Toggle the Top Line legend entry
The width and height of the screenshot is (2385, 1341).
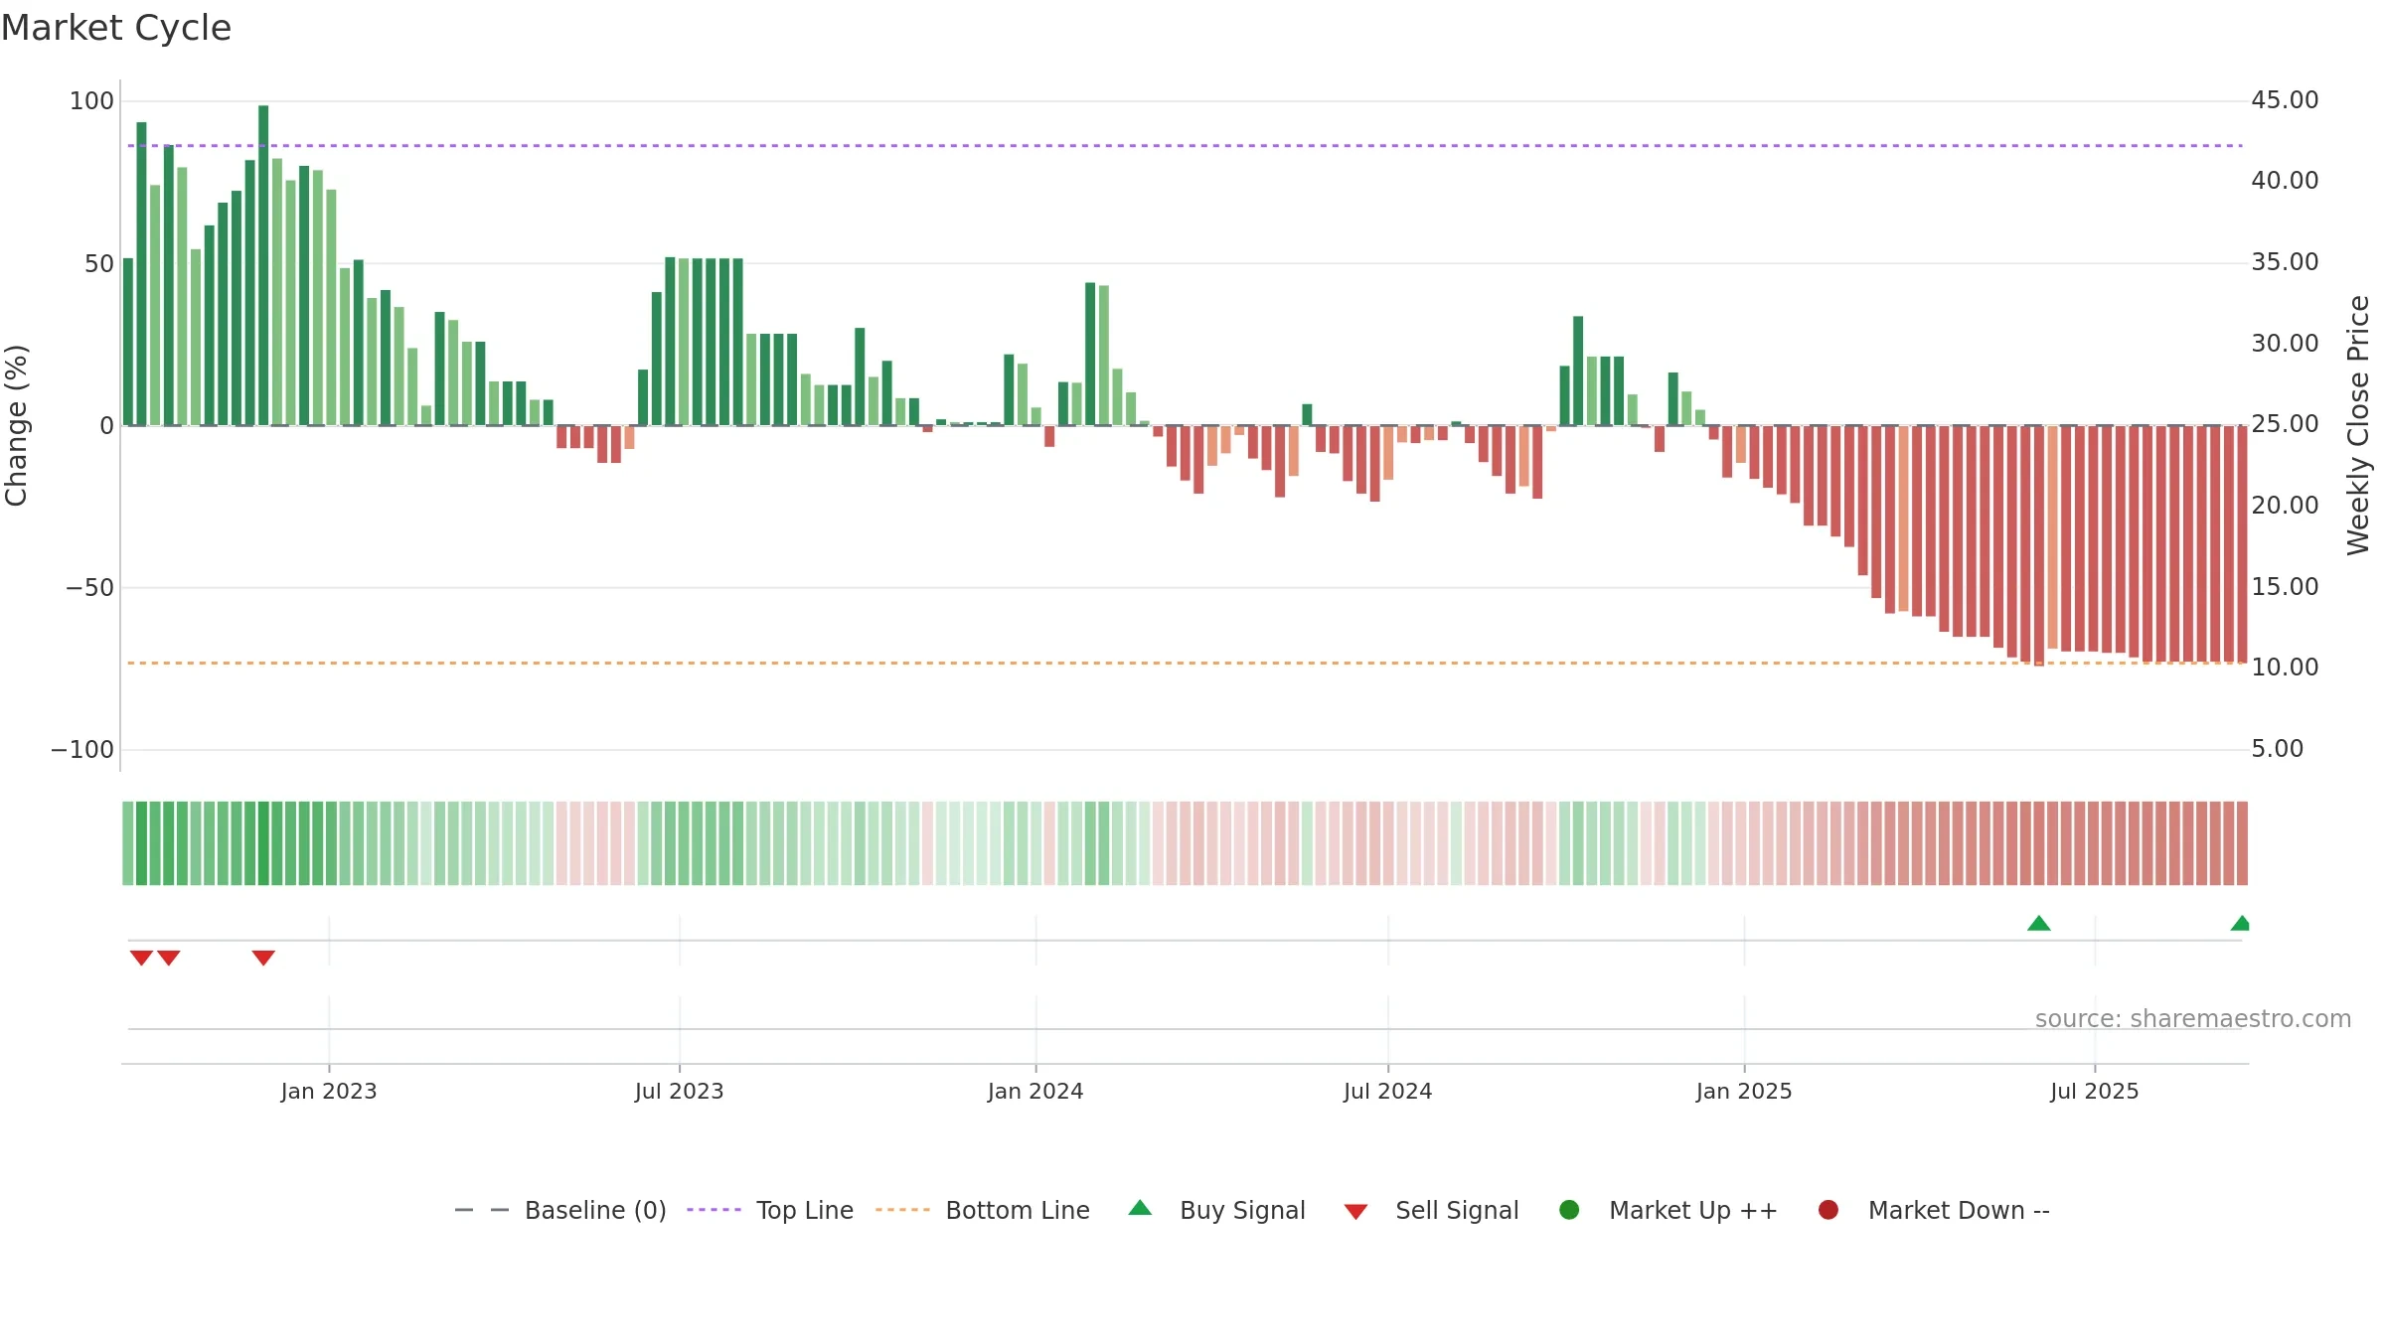click(x=770, y=1210)
